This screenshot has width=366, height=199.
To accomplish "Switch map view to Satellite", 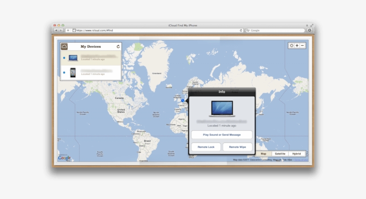I will click(x=280, y=154).
